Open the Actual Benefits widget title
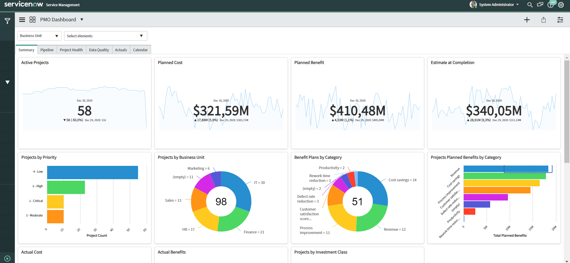The height and width of the screenshot is (263, 570). 172,252
